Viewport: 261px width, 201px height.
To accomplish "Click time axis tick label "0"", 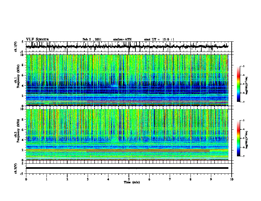I will [x=26, y=179].
